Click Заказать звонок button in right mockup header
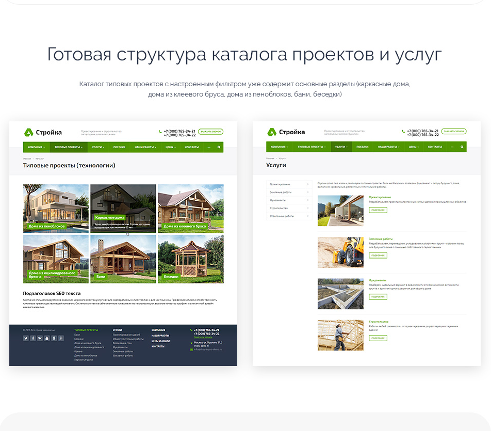Image resolution: width=491 pixels, height=431 pixels. point(454,131)
